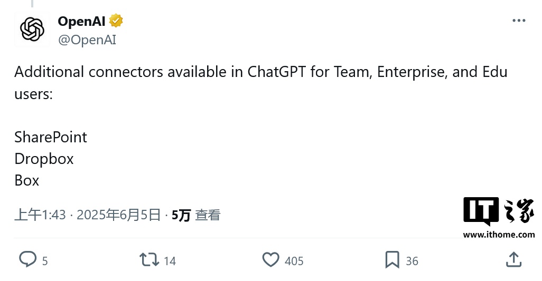
Task: Reply to the tweet via speech bubble icon
Action: click(27, 259)
